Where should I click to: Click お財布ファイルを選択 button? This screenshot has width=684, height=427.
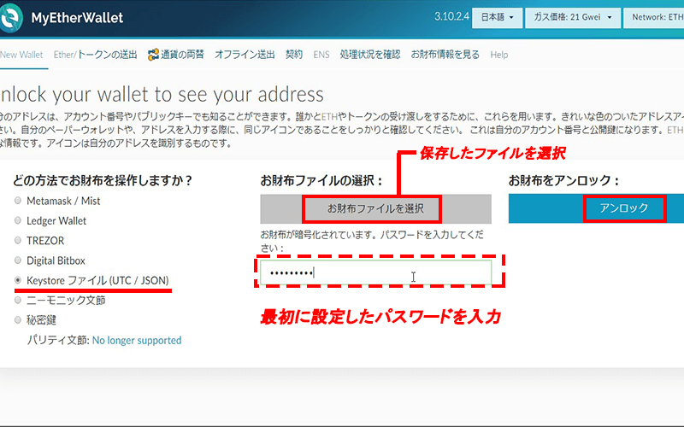click(x=375, y=208)
